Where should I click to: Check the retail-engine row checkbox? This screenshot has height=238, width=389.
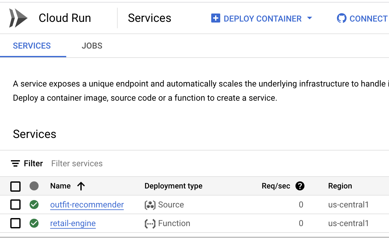(x=15, y=223)
